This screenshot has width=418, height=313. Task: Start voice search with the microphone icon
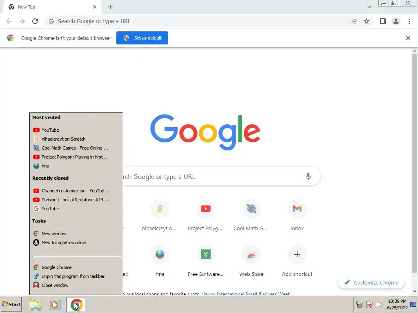tap(308, 176)
